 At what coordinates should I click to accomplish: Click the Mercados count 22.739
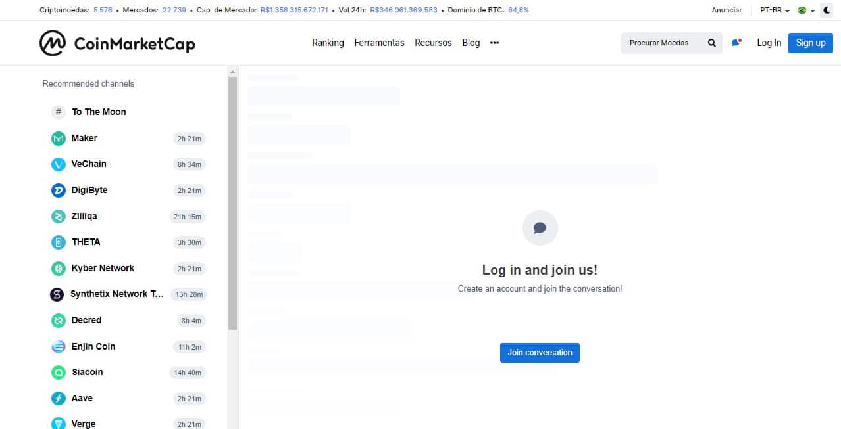point(174,10)
